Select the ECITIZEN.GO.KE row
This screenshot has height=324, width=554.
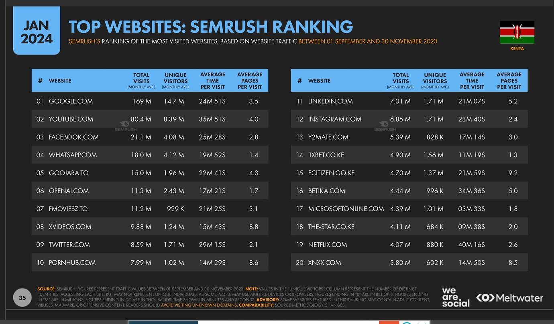pos(409,173)
